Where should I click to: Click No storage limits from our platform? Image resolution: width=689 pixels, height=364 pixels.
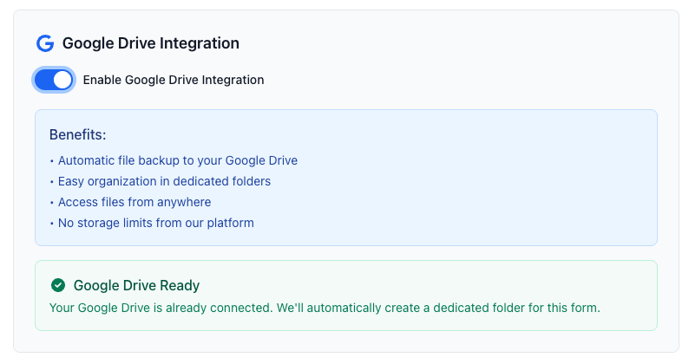[x=156, y=223]
